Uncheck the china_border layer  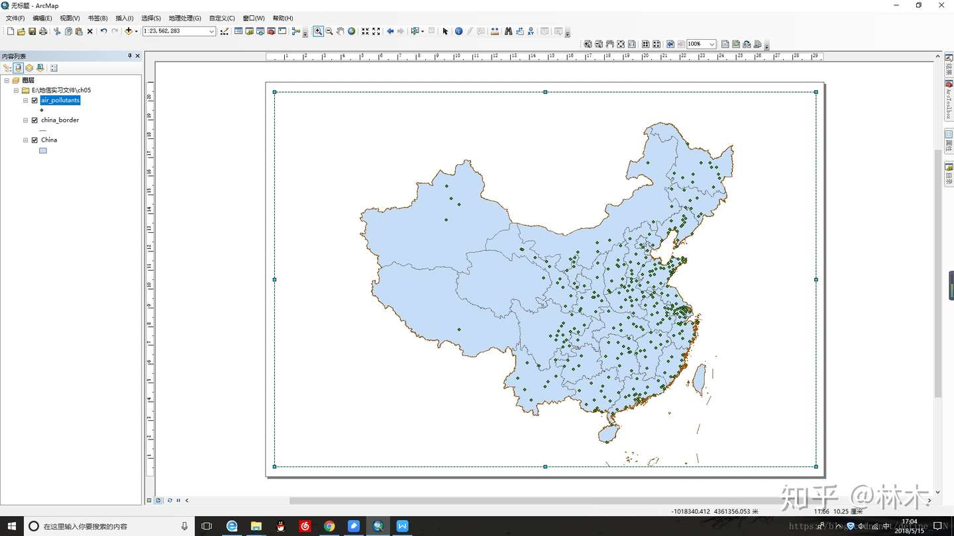coord(34,120)
